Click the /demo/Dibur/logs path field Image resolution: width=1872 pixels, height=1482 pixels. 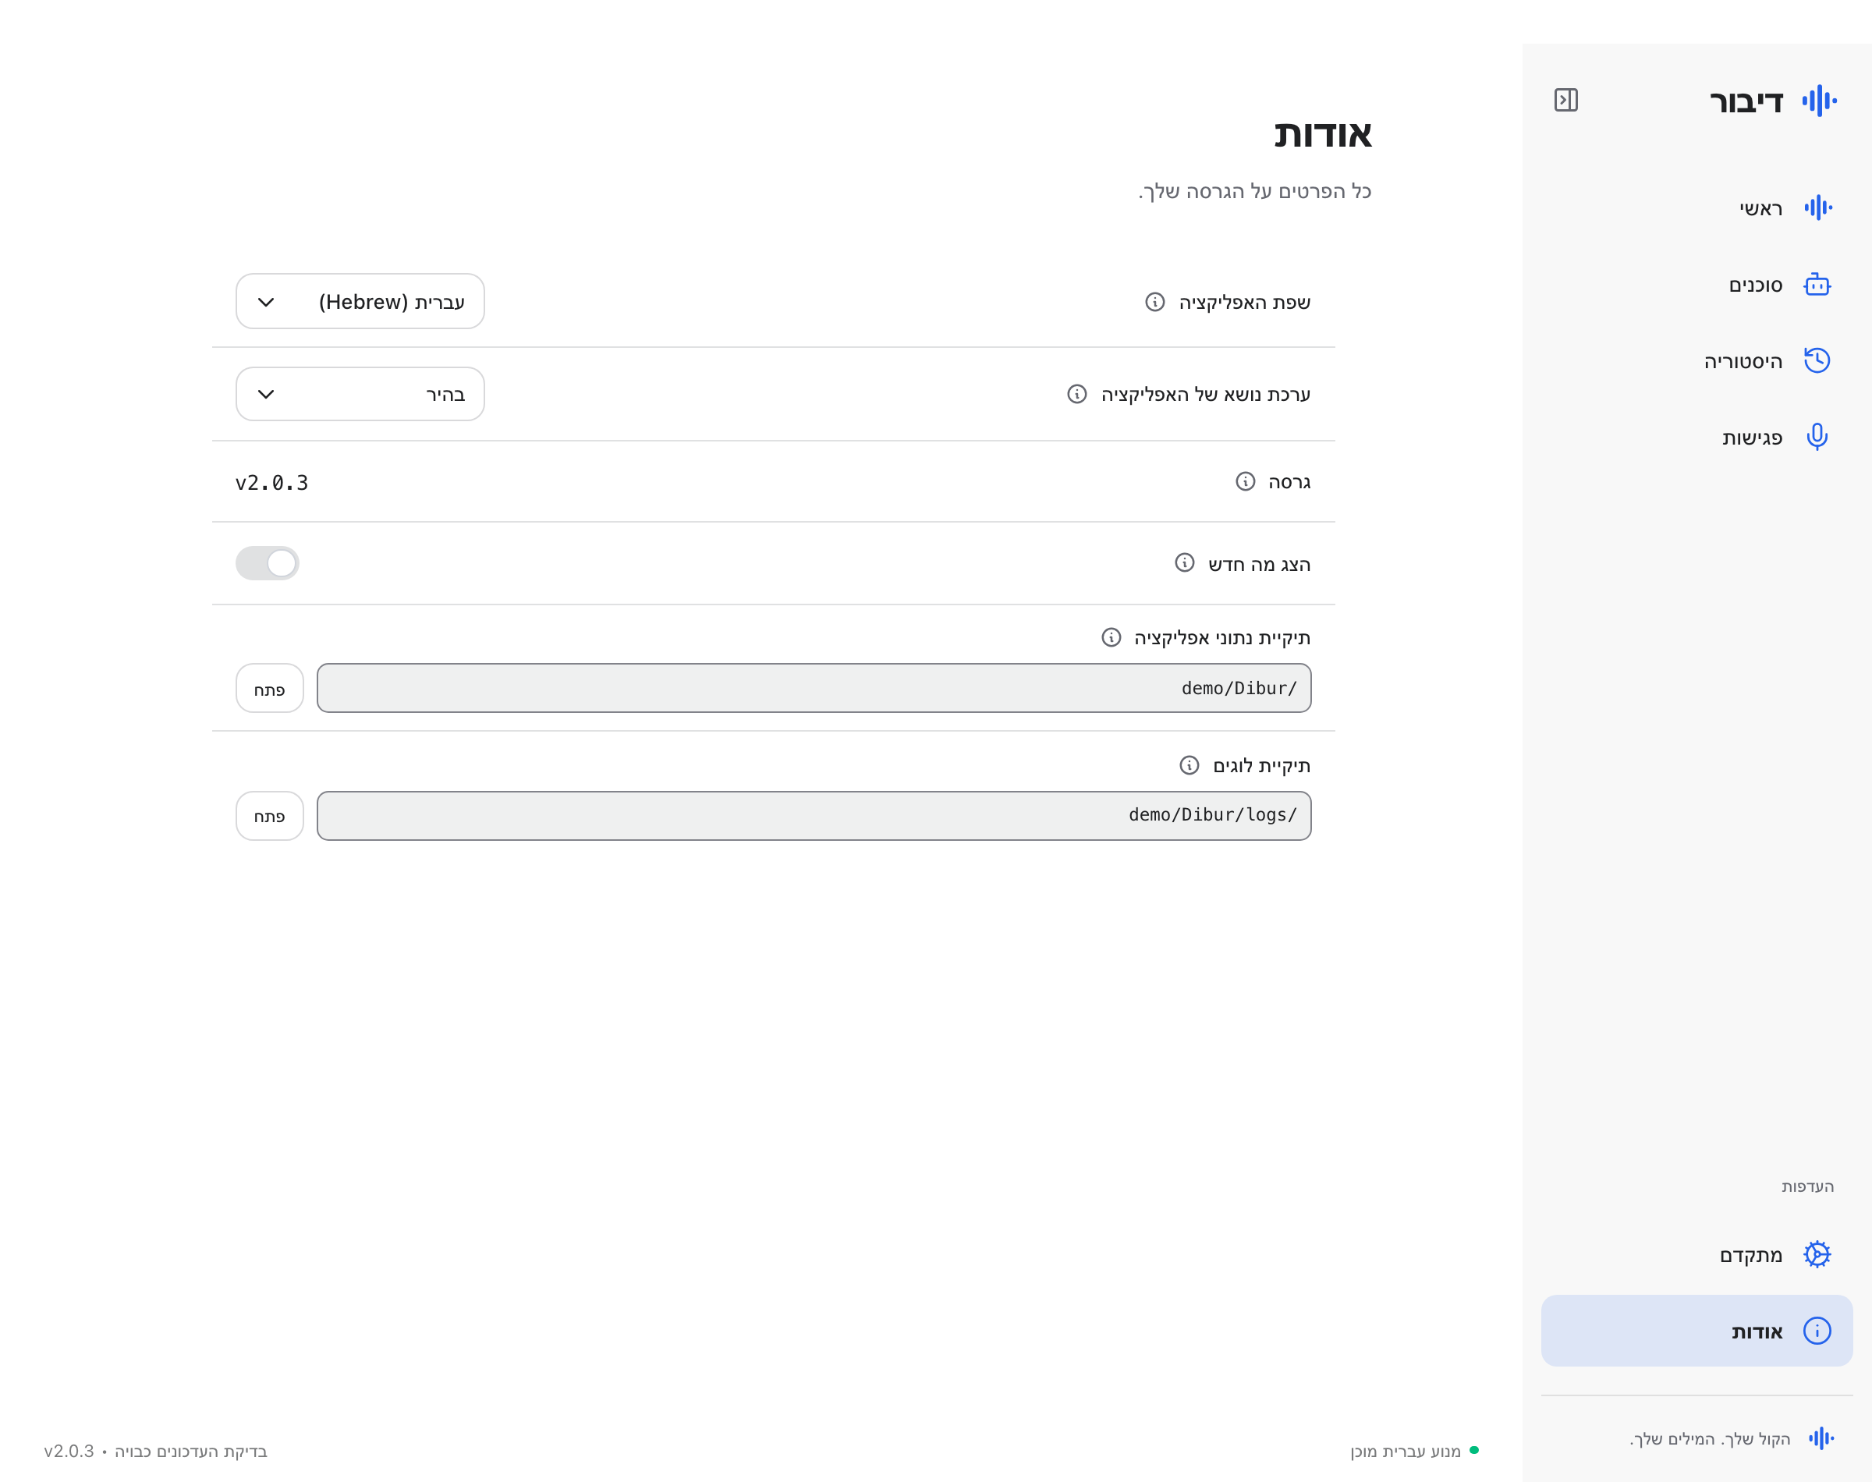[814, 816]
